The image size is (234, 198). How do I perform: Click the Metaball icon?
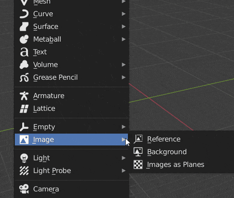pyautogui.click(x=24, y=39)
